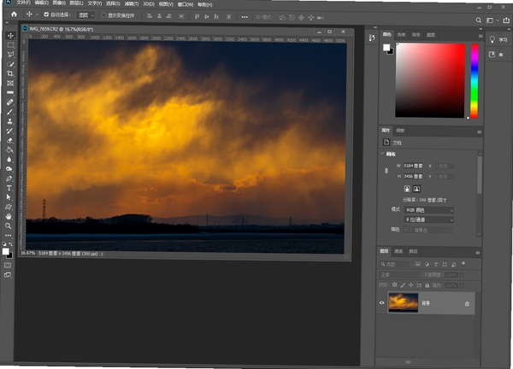Screen dimensions: 513x369
Task: Open the 3D (D) menu
Action: 149,4
